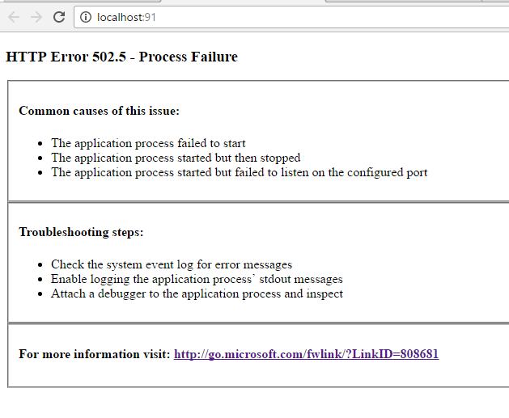Click the port number 91 in the URL
This screenshot has width=509, height=418.
(150, 17)
